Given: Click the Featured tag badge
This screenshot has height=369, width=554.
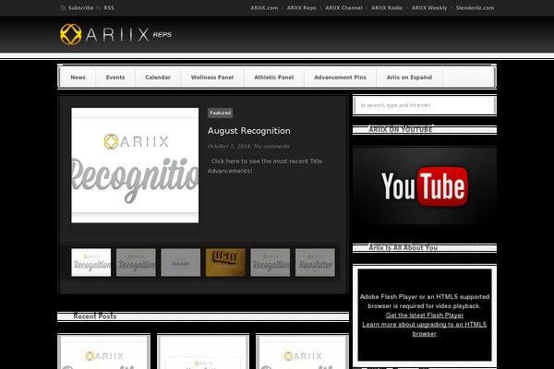Looking at the screenshot, I should click(x=220, y=113).
